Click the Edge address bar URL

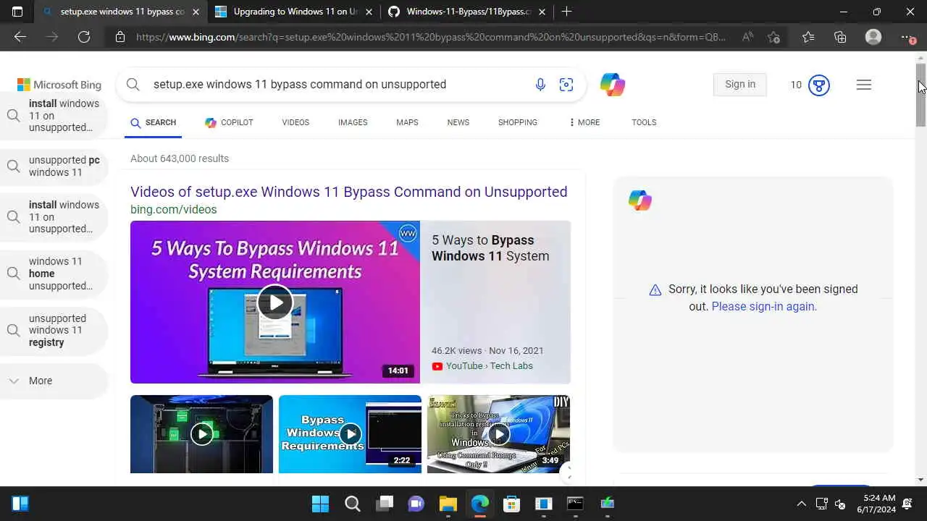(431, 37)
